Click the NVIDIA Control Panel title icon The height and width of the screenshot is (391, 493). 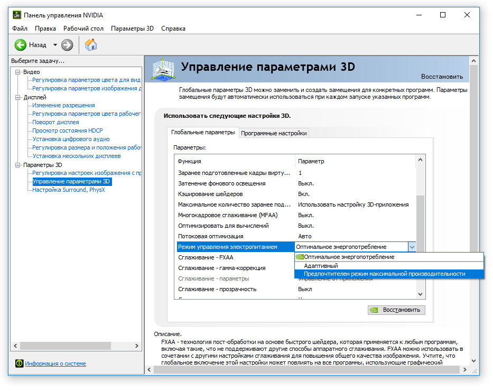tap(17, 15)
